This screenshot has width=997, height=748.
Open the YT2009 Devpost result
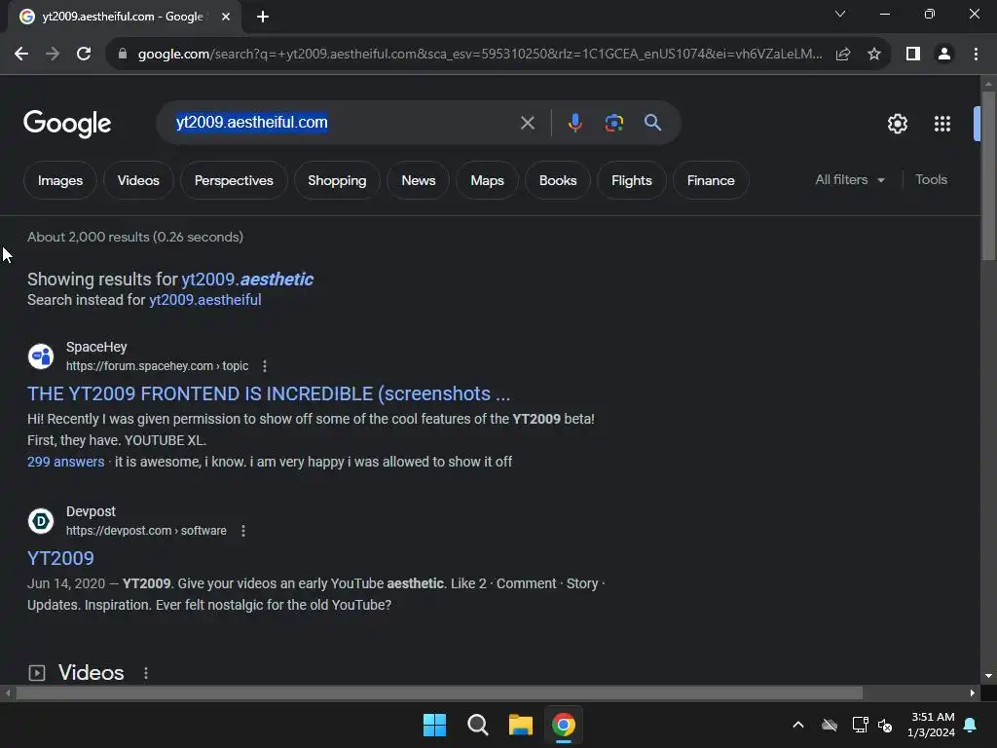[60, 558]
